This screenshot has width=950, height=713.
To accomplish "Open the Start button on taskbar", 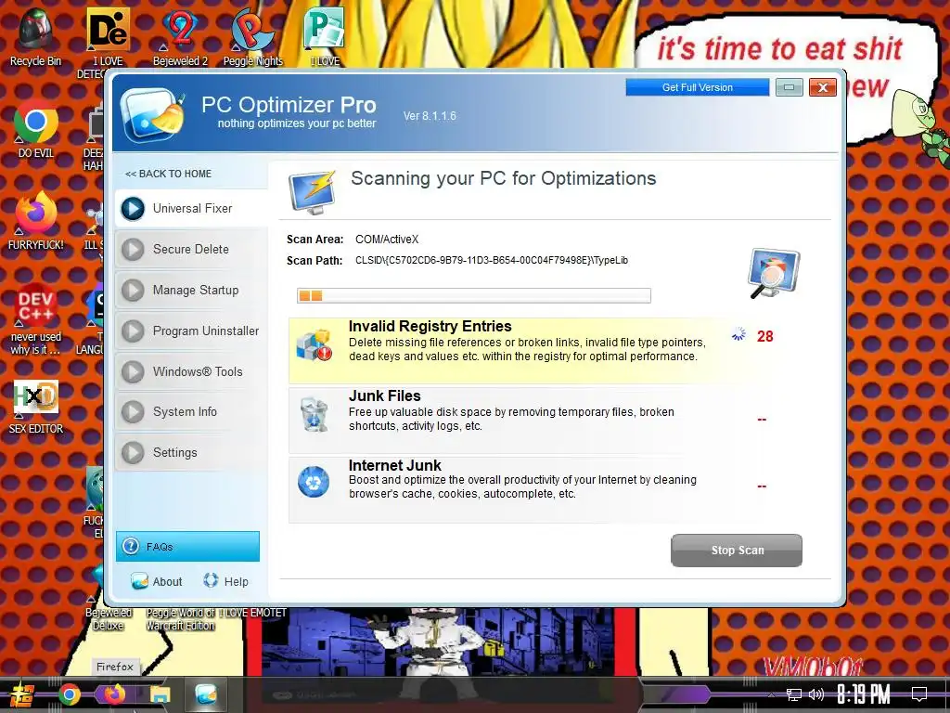I will click(x=20, y=694).
